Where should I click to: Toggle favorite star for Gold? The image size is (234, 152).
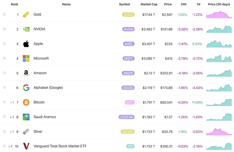pos(5,14)
